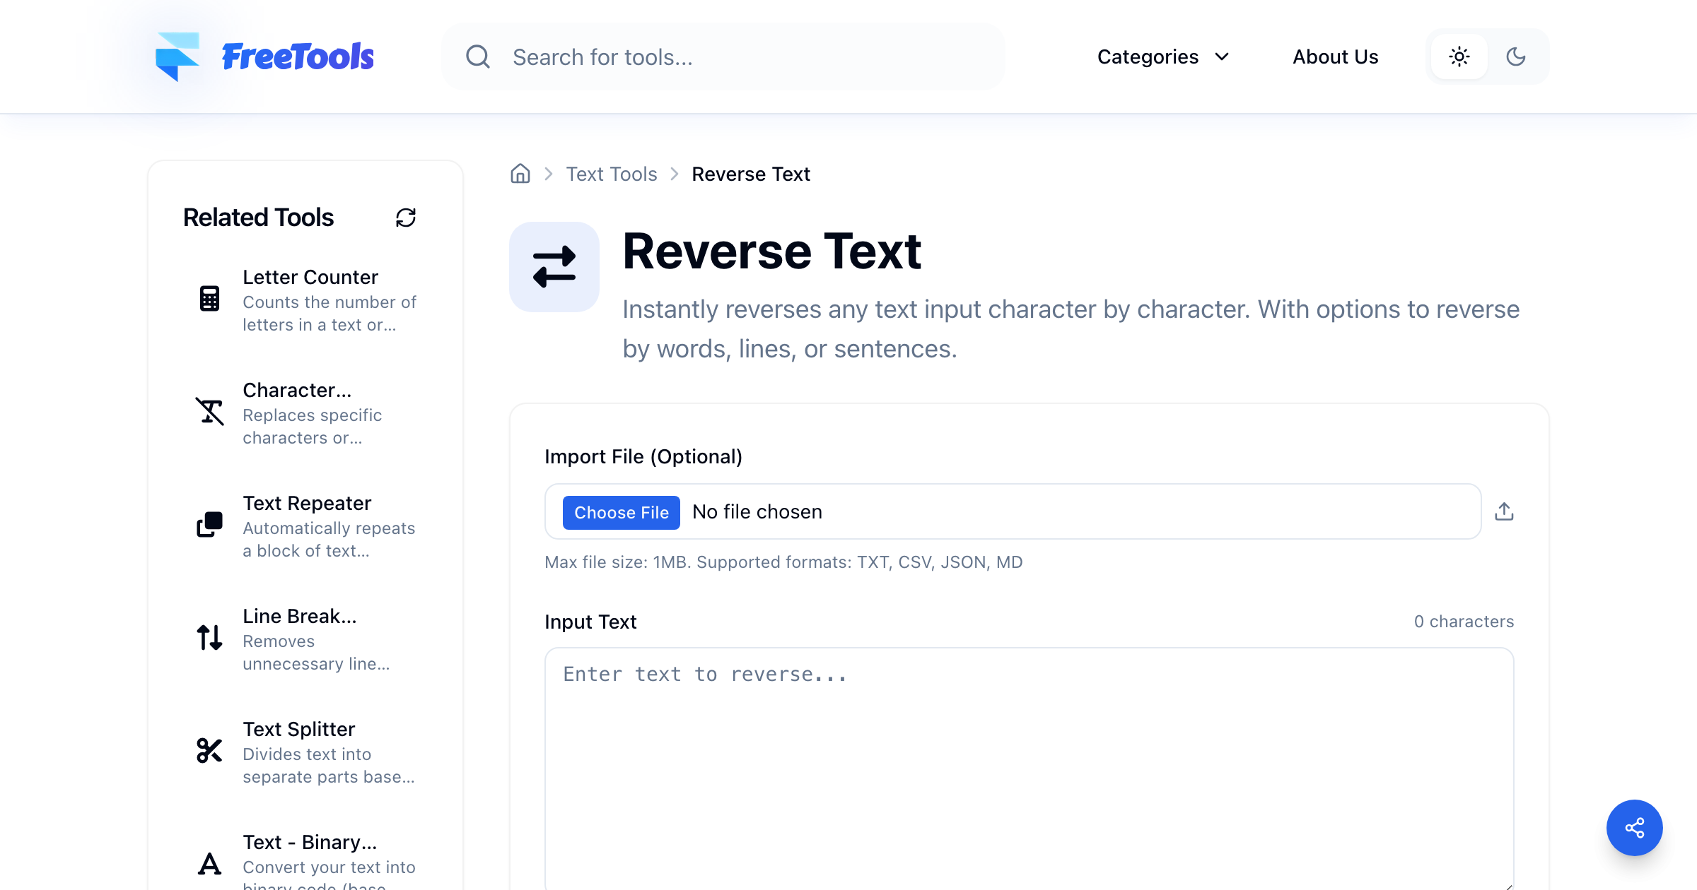This screenshot has width=1697, height=890.
Task: Click the 0 characters counter
Action: click(x=1464, y=622)
